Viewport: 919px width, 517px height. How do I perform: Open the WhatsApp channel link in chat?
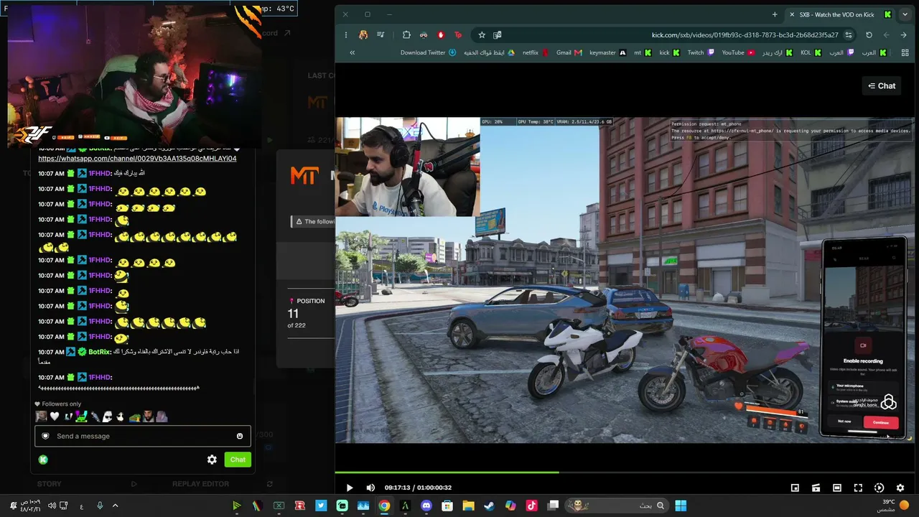click(137, 158)
